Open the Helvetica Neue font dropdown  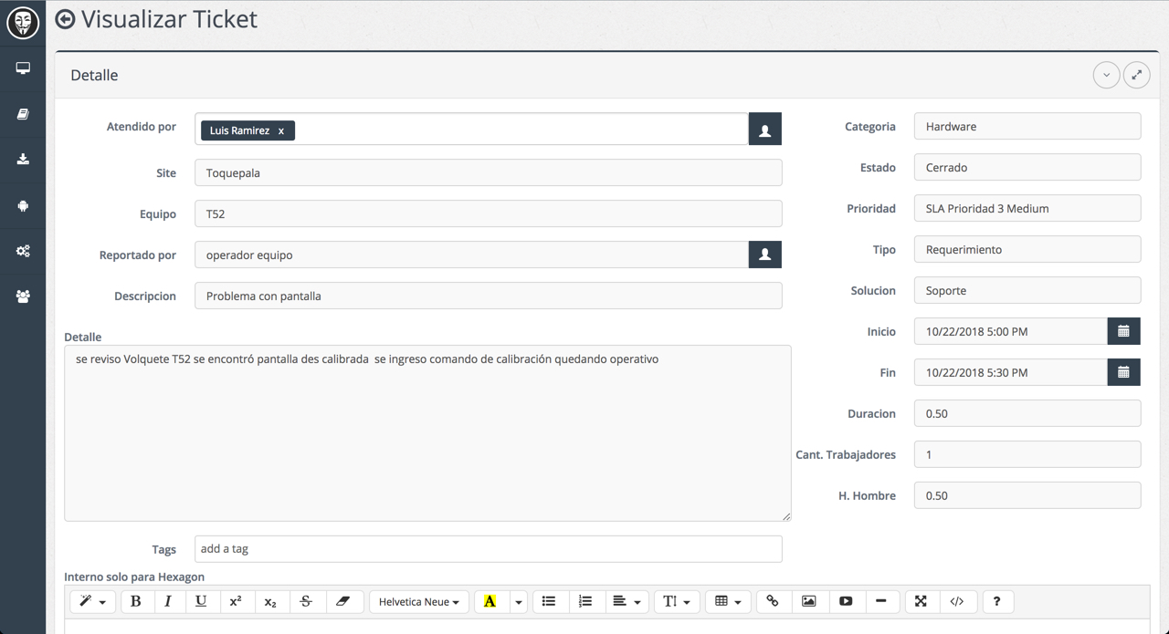coord(419,601)
